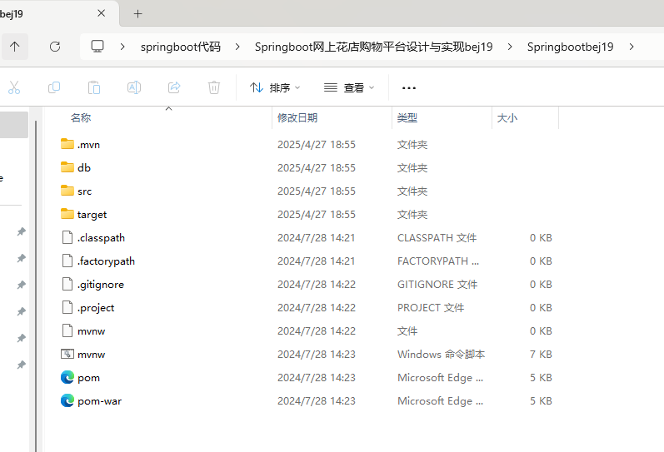Click the Cut scissors icon
The image size is (664, 452).
14,87
